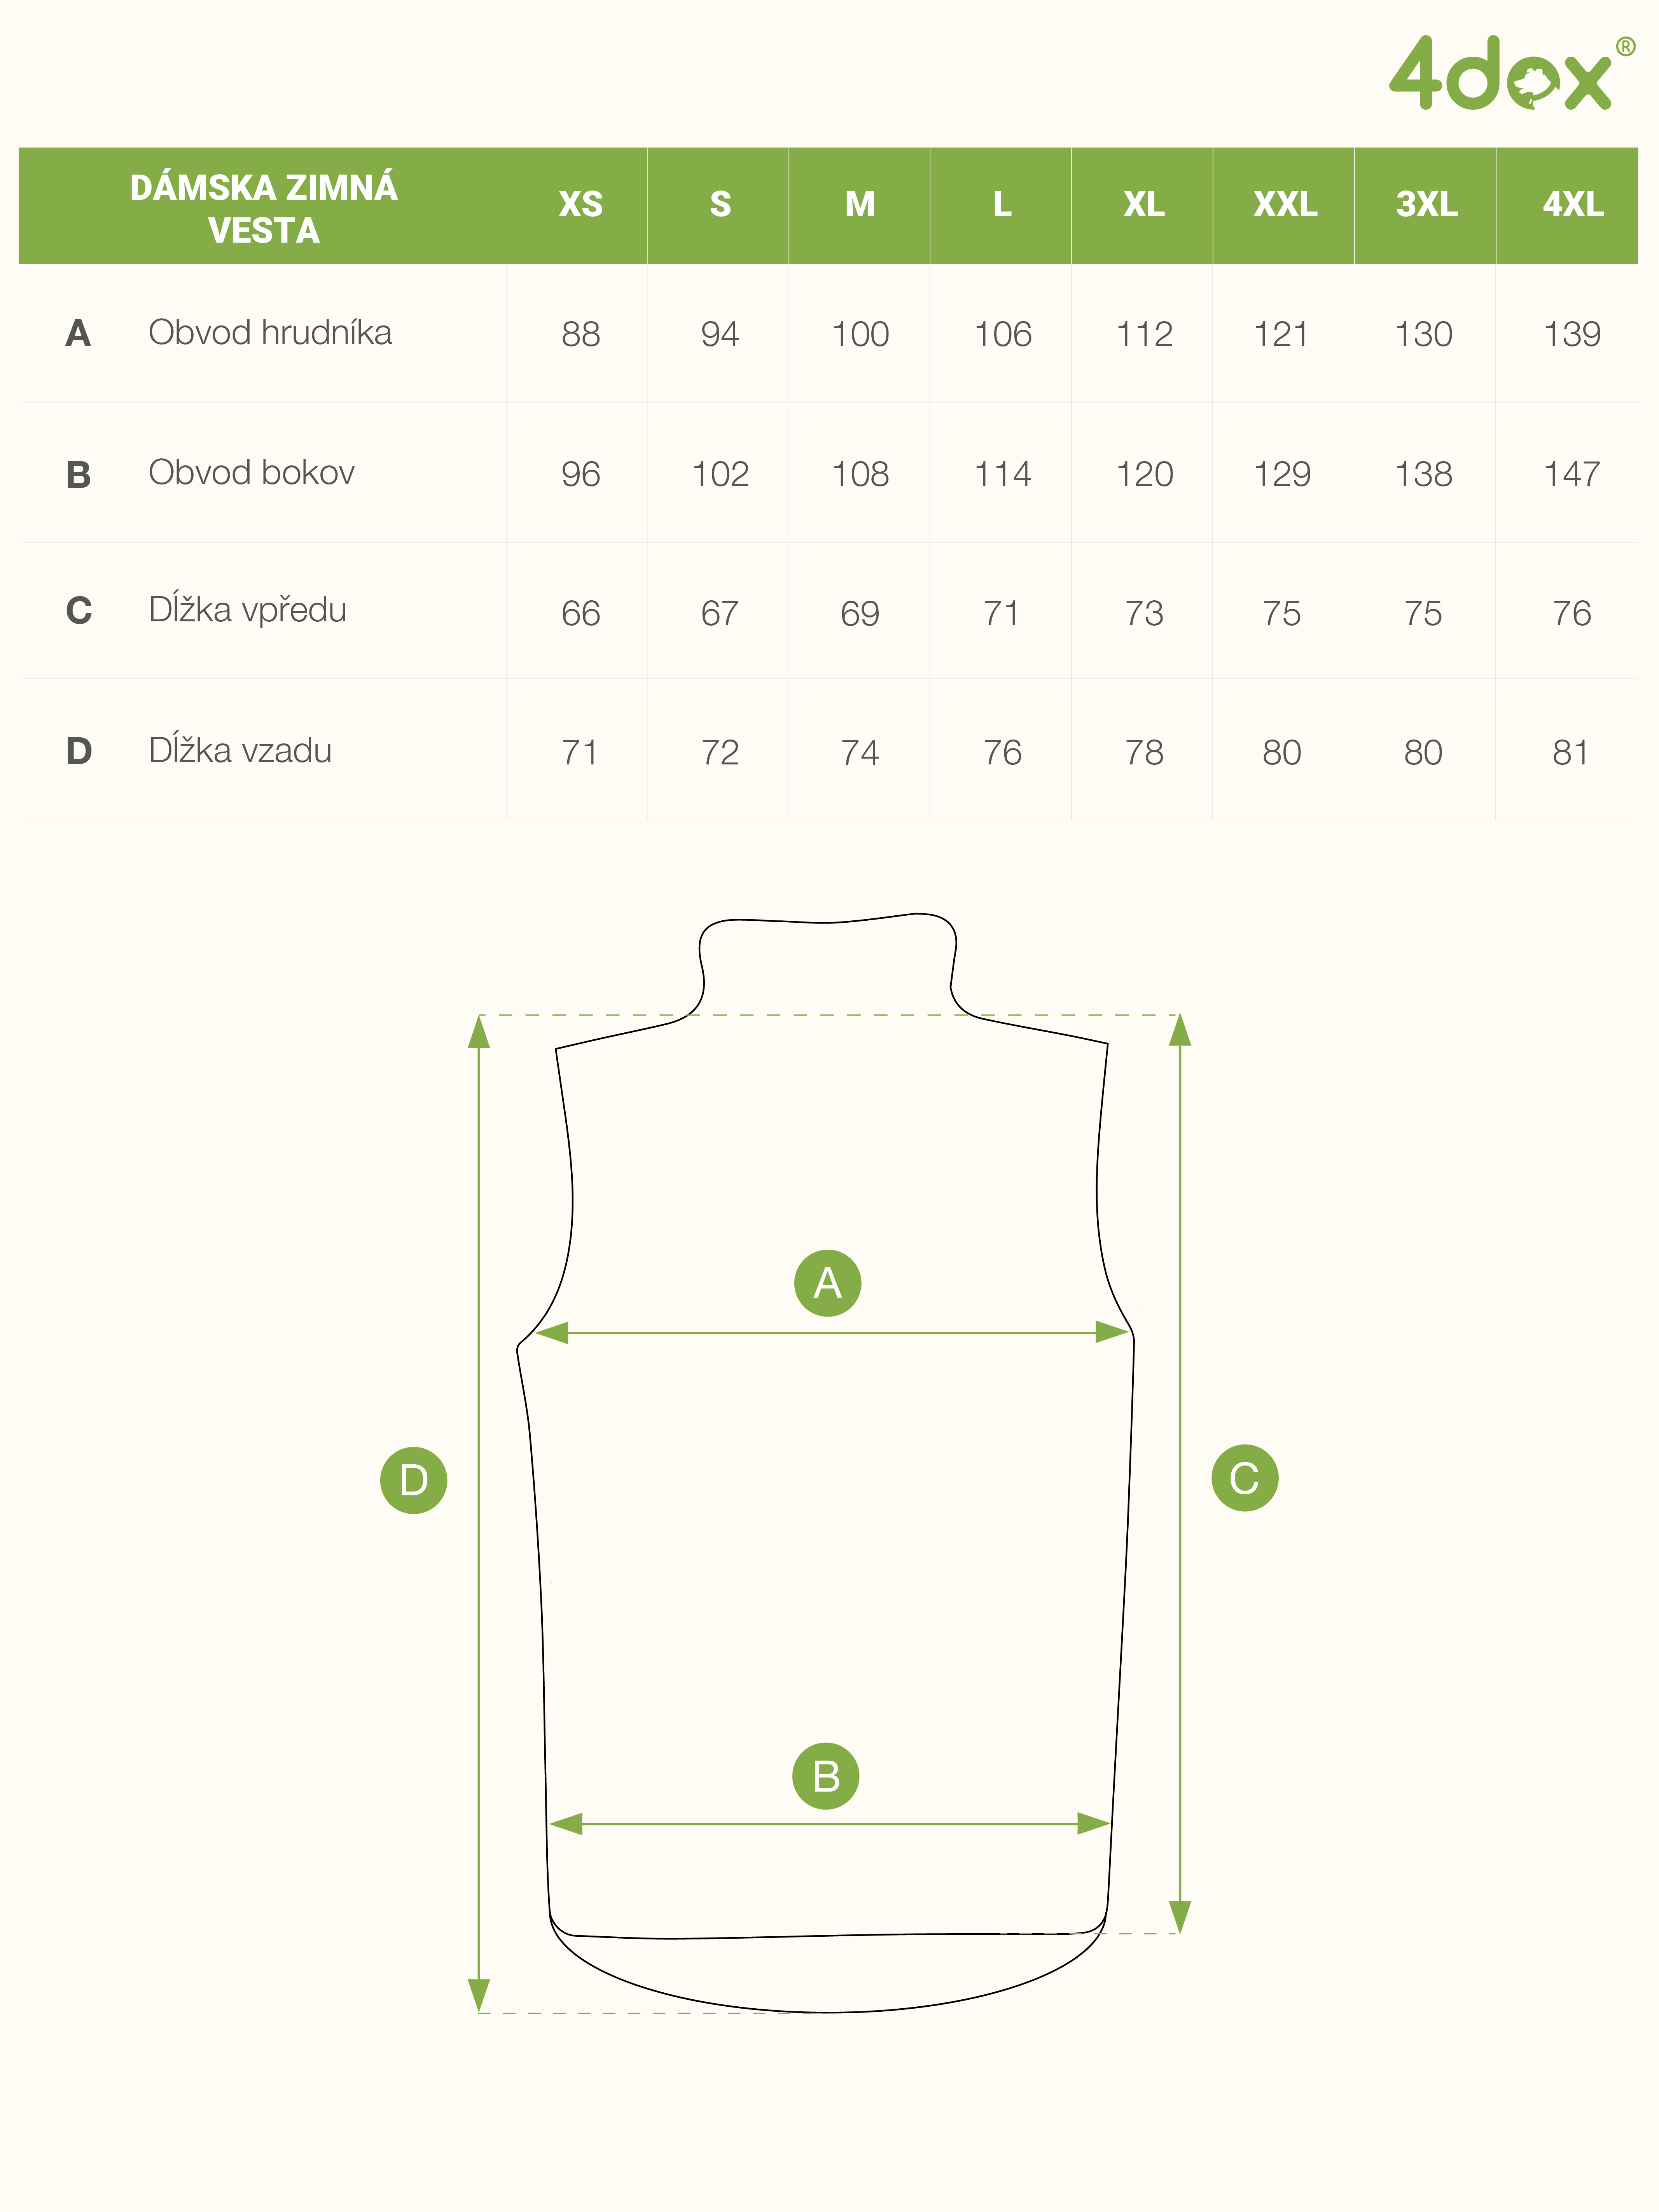Image resolution: width=1659 pixels, height=2212 pixels.
Task: Click the chest value 100 for size M
Action: tap(860, 334)
